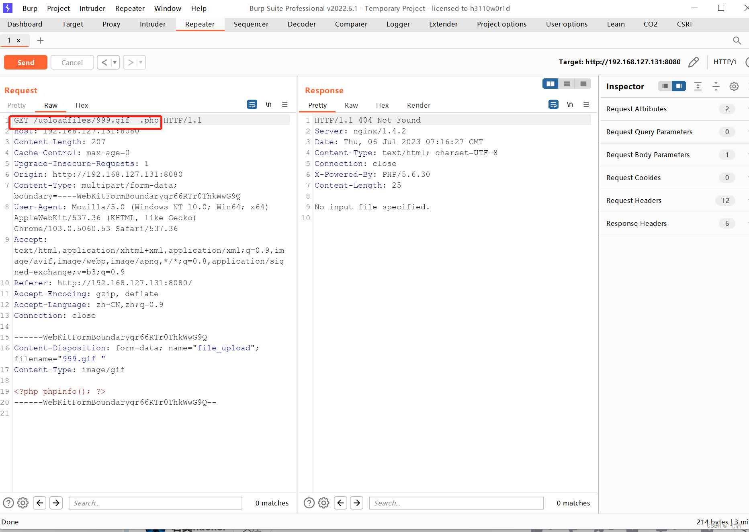Image resolution: width=749 pixels, height=532 pixels.
Task: Open the Burp menu
Action: [30, 8]
